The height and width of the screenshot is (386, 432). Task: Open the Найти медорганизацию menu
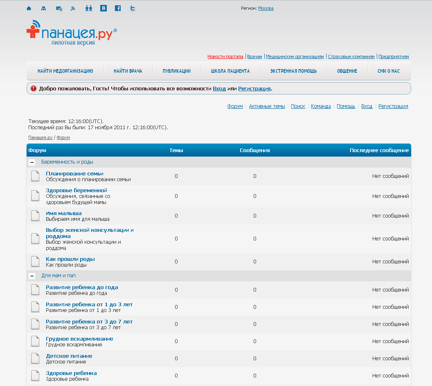(65, 71)
